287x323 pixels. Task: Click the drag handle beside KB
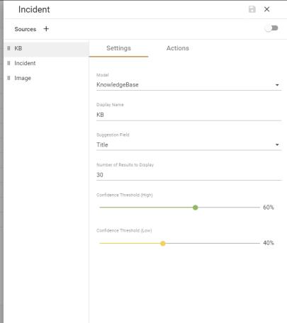click(9, 48)
